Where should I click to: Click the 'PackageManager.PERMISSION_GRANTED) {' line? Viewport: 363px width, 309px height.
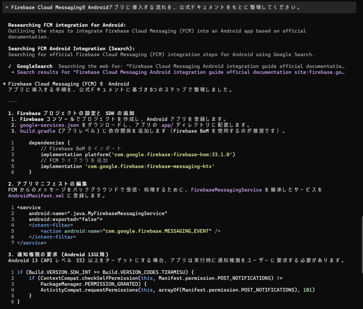pos(94,284)
